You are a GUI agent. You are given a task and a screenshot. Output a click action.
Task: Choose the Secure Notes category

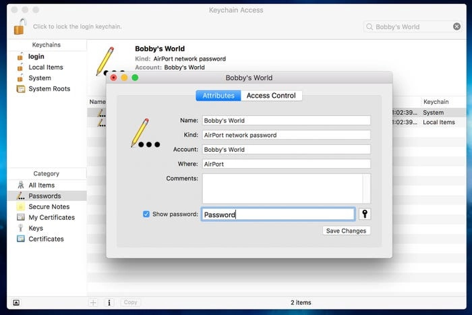click(49, 207)
